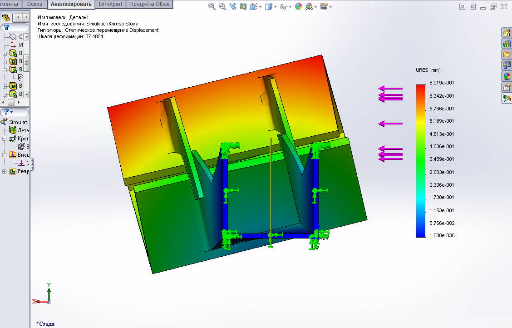512x328 pixels.
Task: Switch to the Эскиз tab
Action: pyautogui.click(x=34, y=4)
